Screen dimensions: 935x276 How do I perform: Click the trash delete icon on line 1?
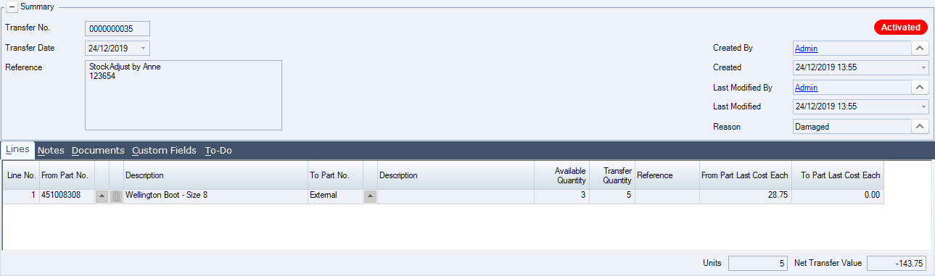click(116, 196)
